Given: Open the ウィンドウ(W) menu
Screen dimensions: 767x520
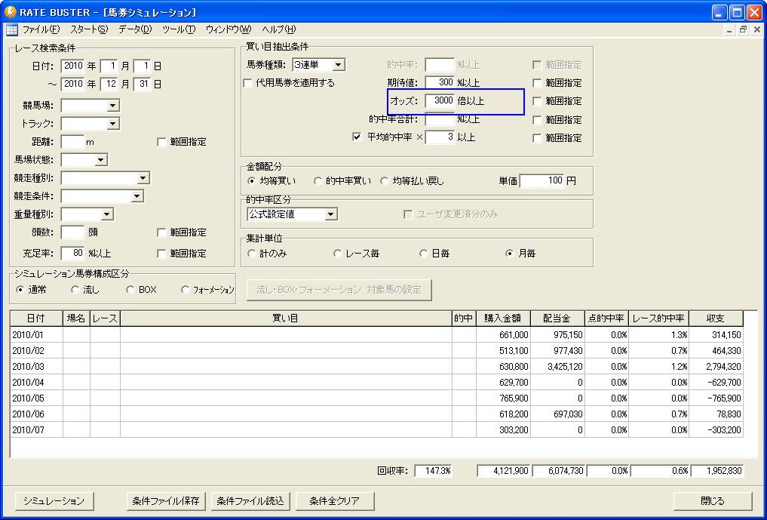Looking at the screenshot, I should [x=229, y=29].
